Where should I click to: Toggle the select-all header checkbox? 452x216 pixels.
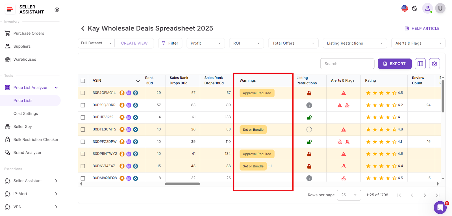click(x=83, y=81)
